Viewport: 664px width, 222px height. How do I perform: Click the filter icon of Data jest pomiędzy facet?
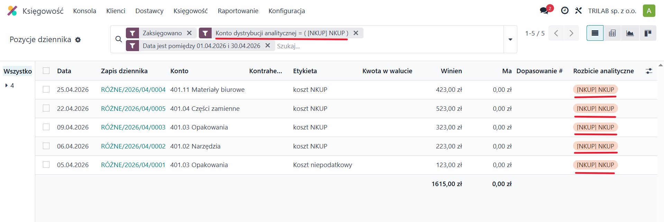[x=132, y=46]
